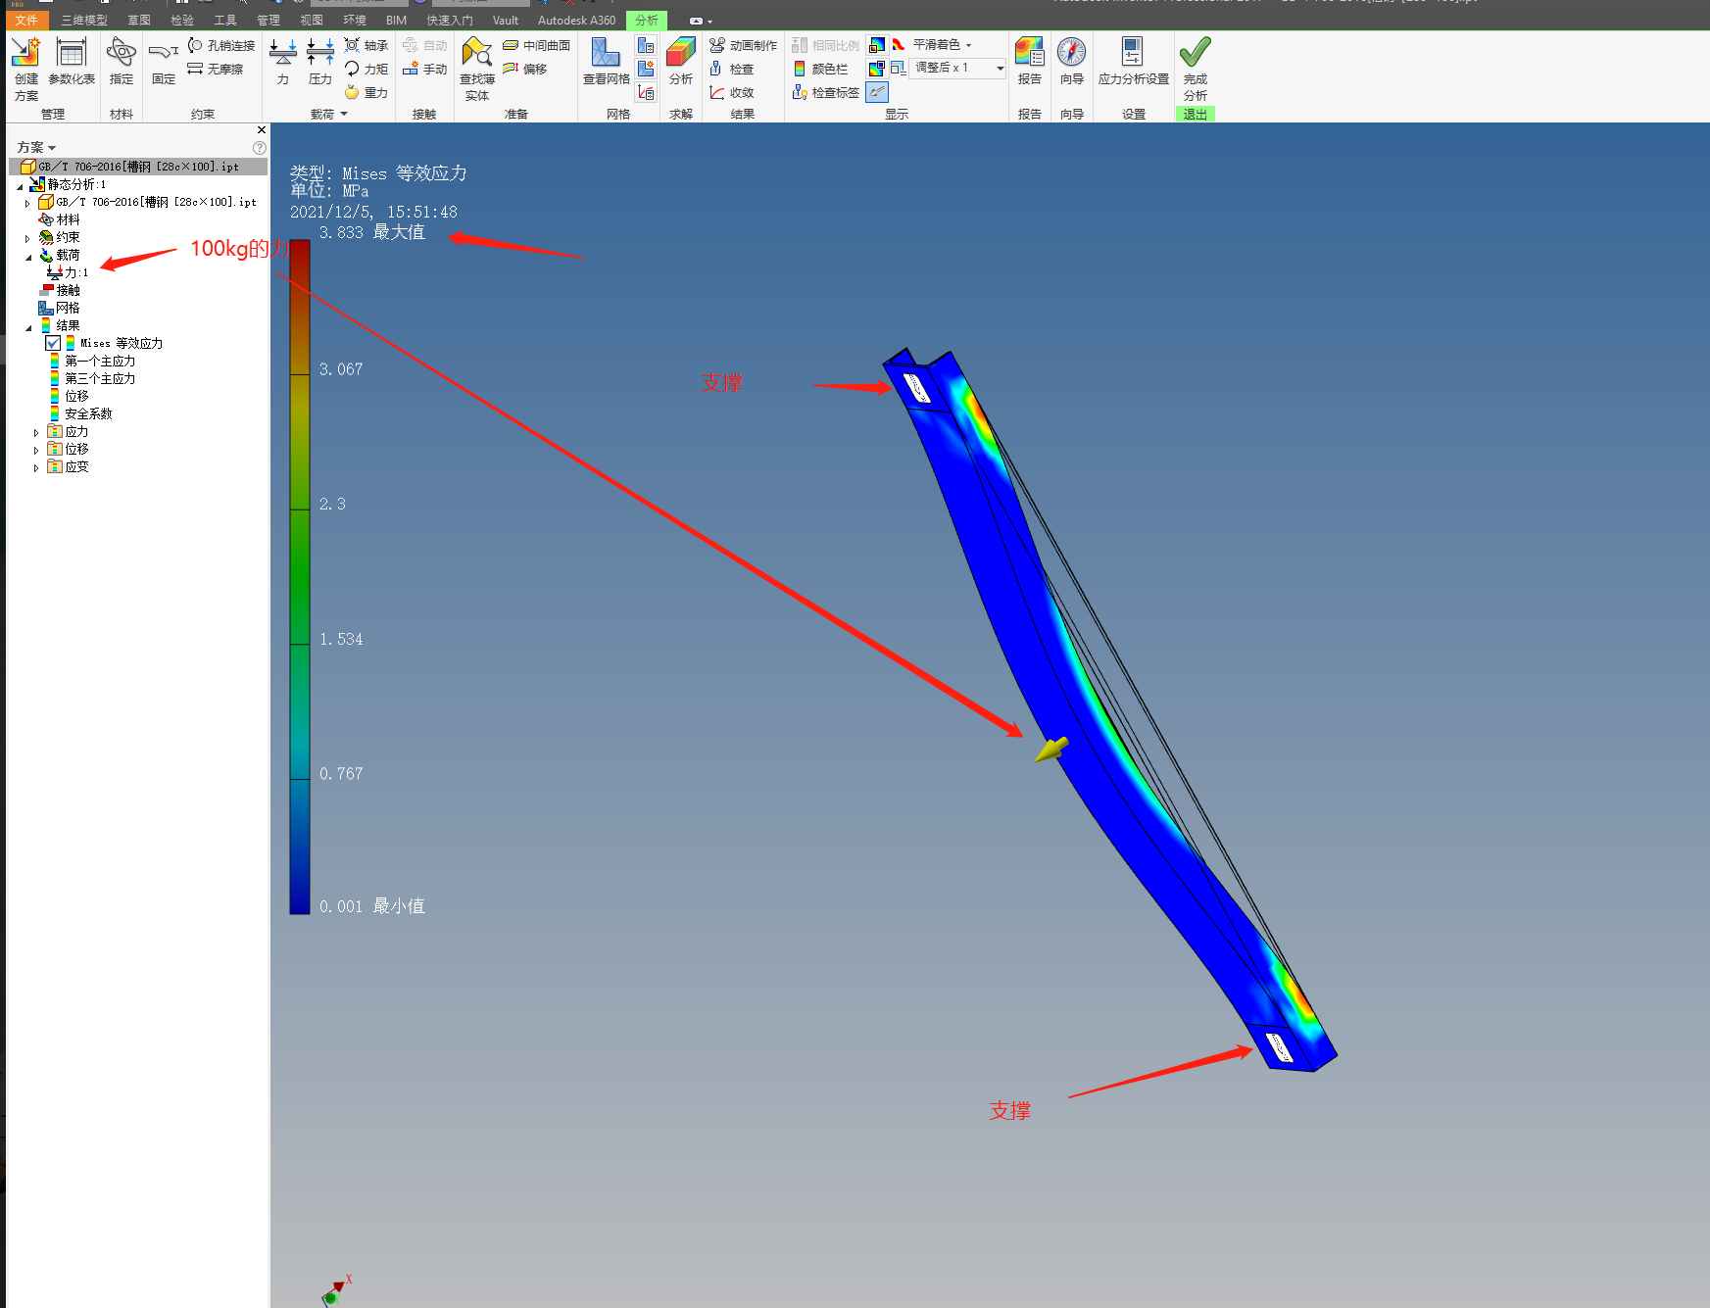Image resolution: width=1710 pixels, height=1308 pixels.
Task: Expand the 应变 folder
Action: (36, 467)
